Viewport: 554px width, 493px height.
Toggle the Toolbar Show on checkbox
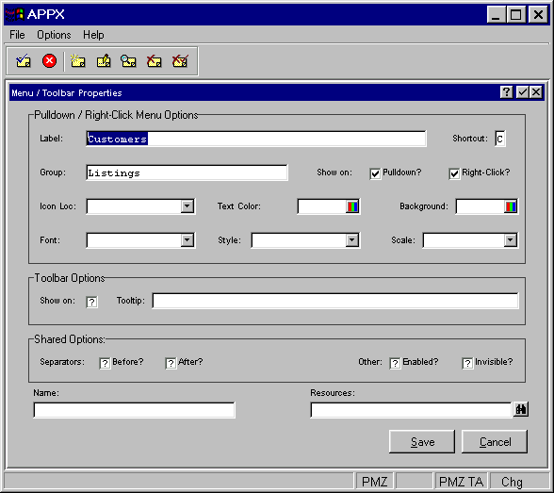coord(92,302)
